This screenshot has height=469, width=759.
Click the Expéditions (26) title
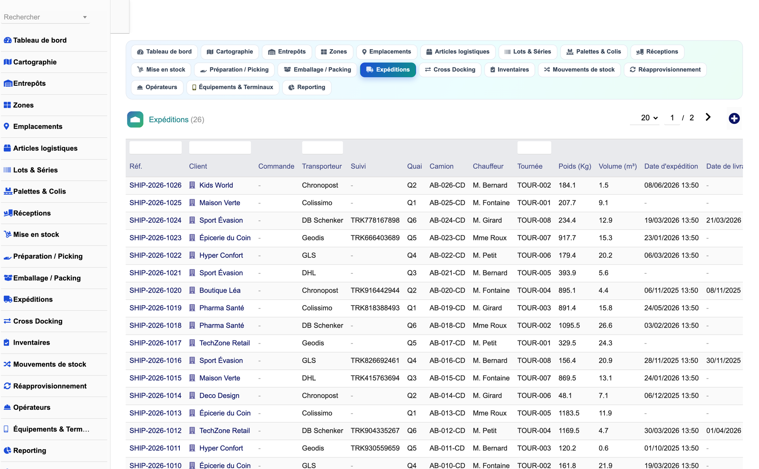[x=176, y=120]
